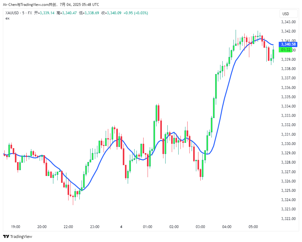
Task: Click the day '4' time axis label
Action: pos(121,227)
